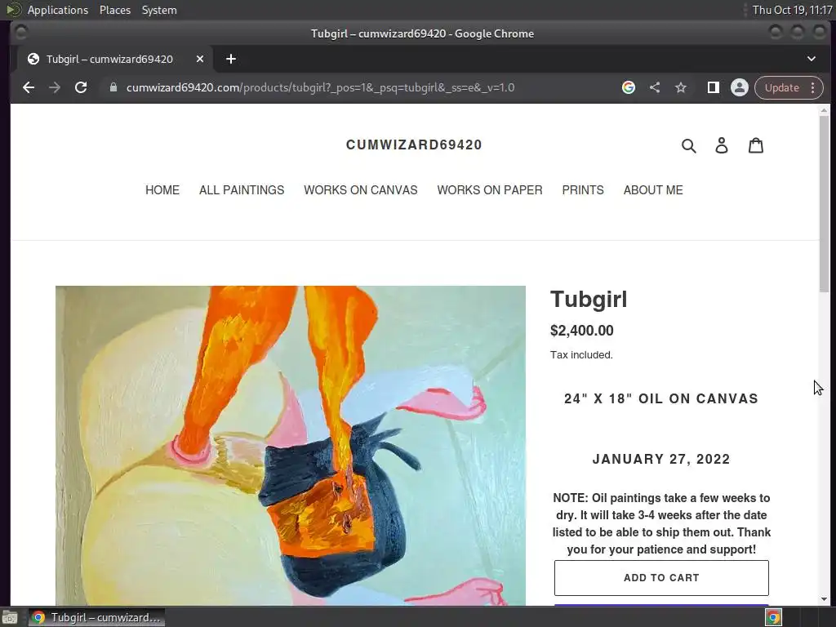Click the Tubgirl product title
836x627 pixels.
coord(589,299)
